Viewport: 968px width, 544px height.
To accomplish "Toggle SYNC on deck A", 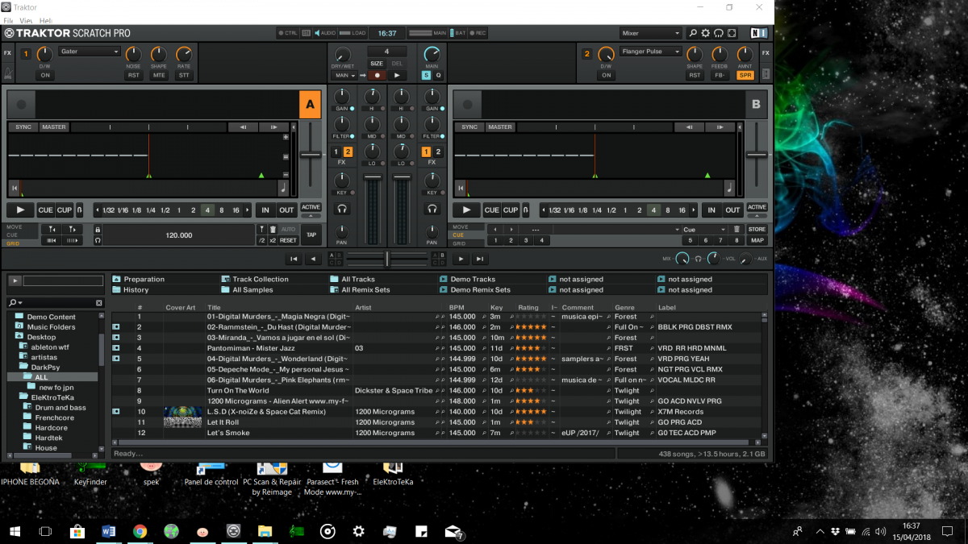I will [x=23, y=127].
